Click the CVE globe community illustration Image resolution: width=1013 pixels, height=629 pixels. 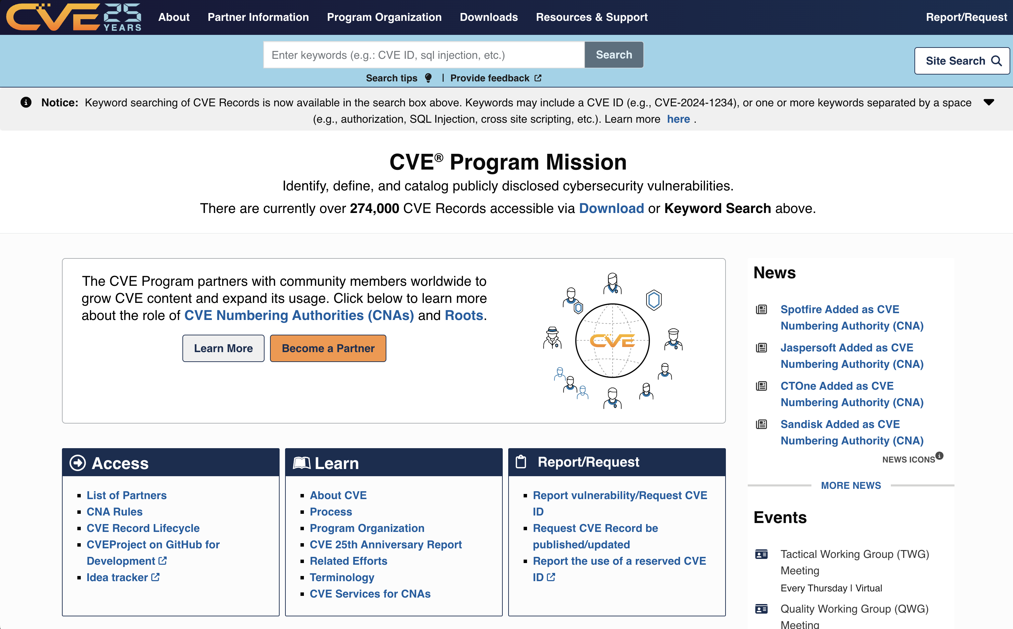click(x=613, y=341)
